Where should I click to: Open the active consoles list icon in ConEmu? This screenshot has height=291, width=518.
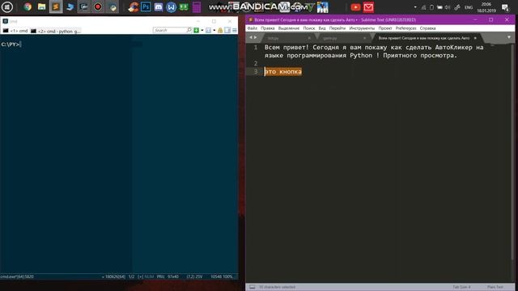click(x=208, y=31)
